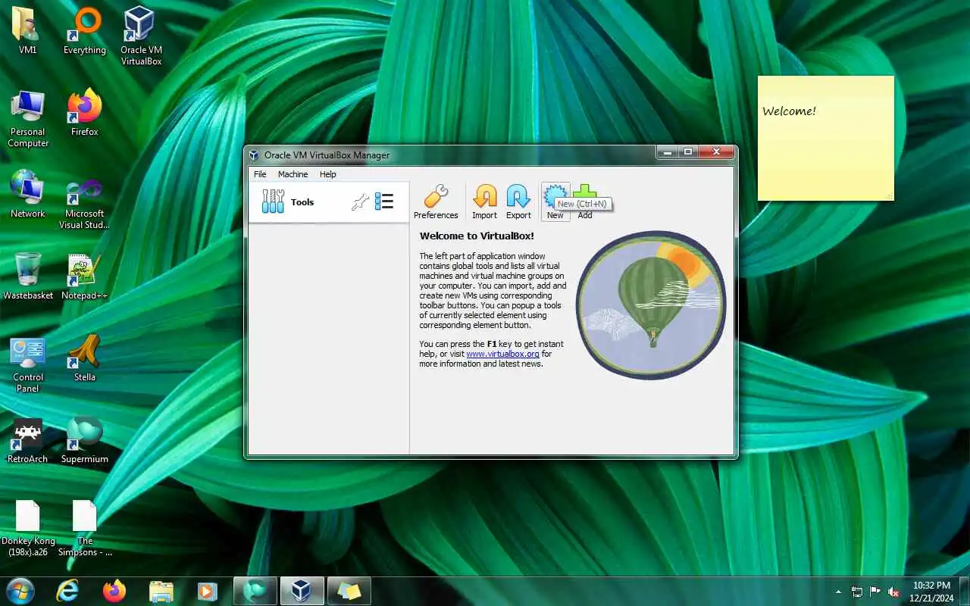Minimize the VirtualBox Manager window
Viewport: 970px width, 606px height.
tap(667, 152)
